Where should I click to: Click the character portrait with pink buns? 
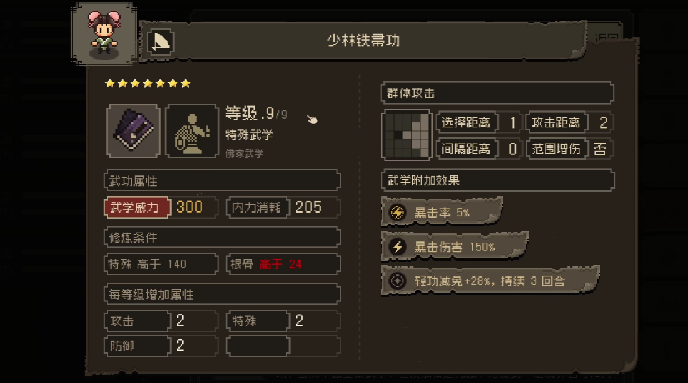click(x=104, y=34)
